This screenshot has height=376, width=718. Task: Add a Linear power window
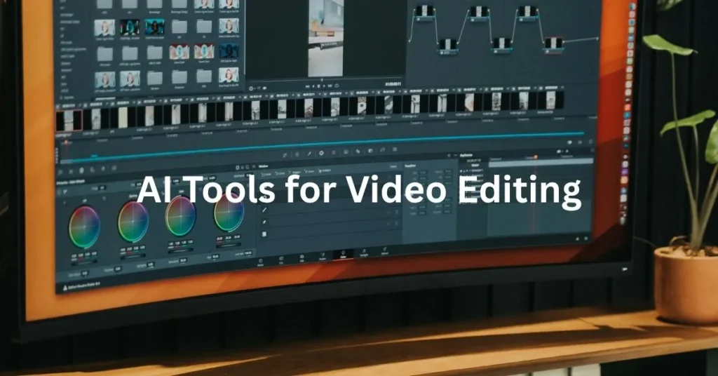[266, 174]
